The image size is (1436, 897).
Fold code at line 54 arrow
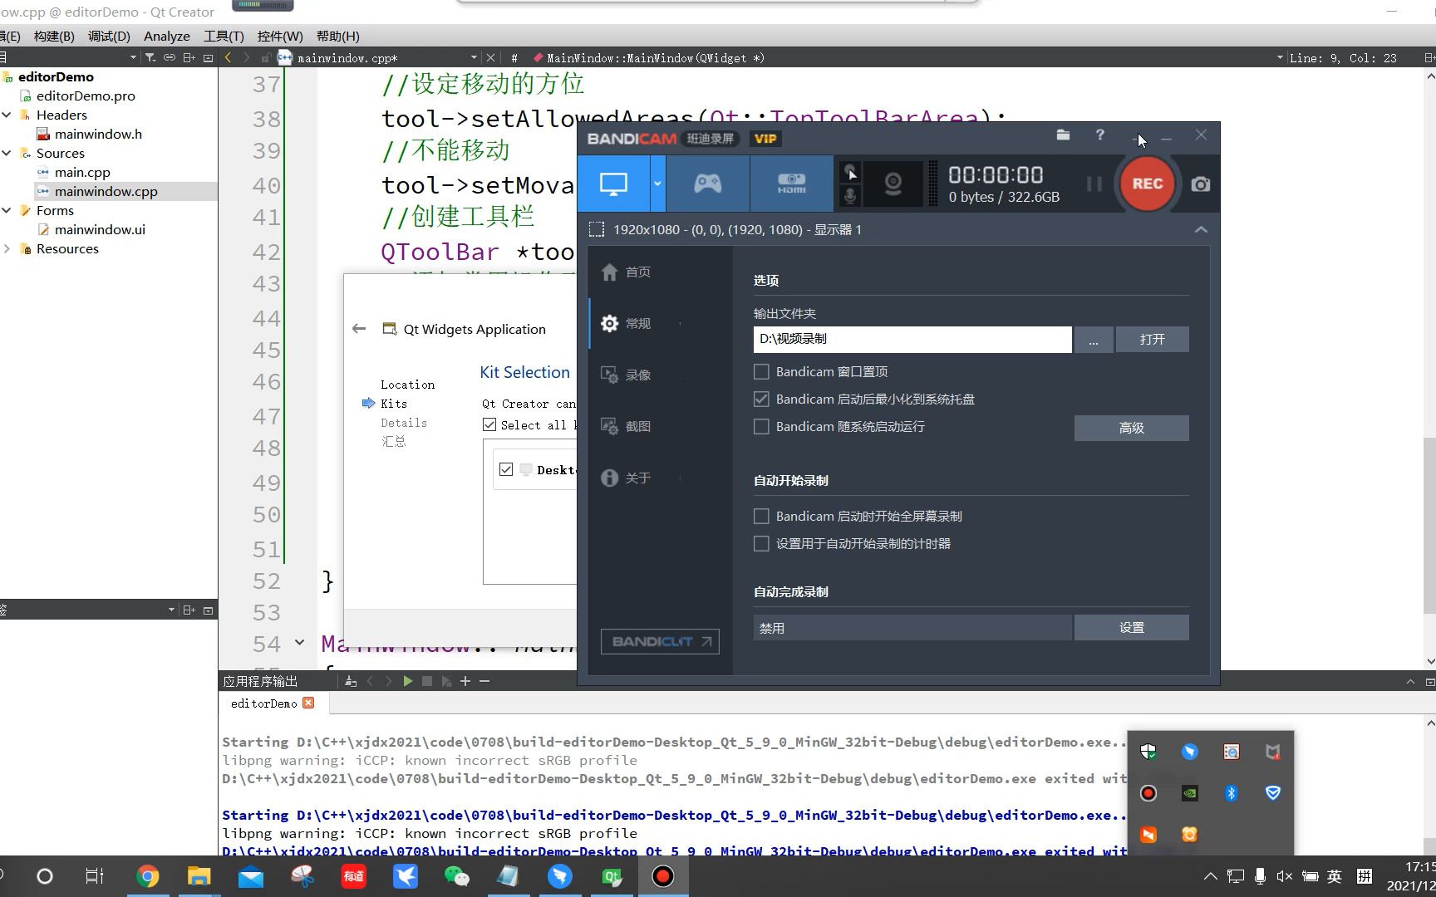[300, 642]
